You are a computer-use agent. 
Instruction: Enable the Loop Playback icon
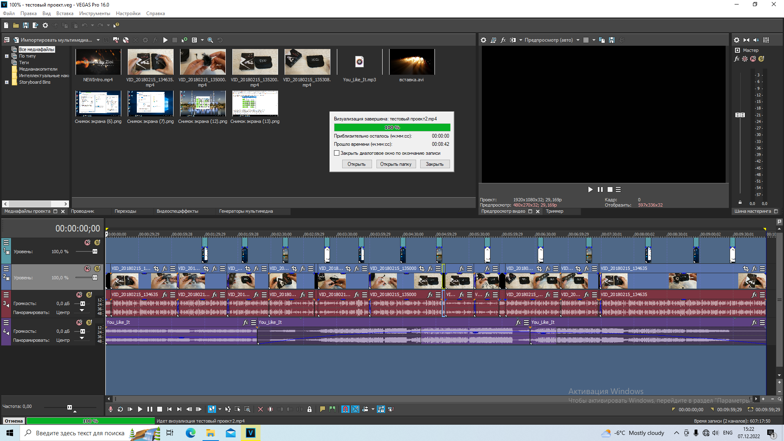pyautogui.click(x=120, y=409)
